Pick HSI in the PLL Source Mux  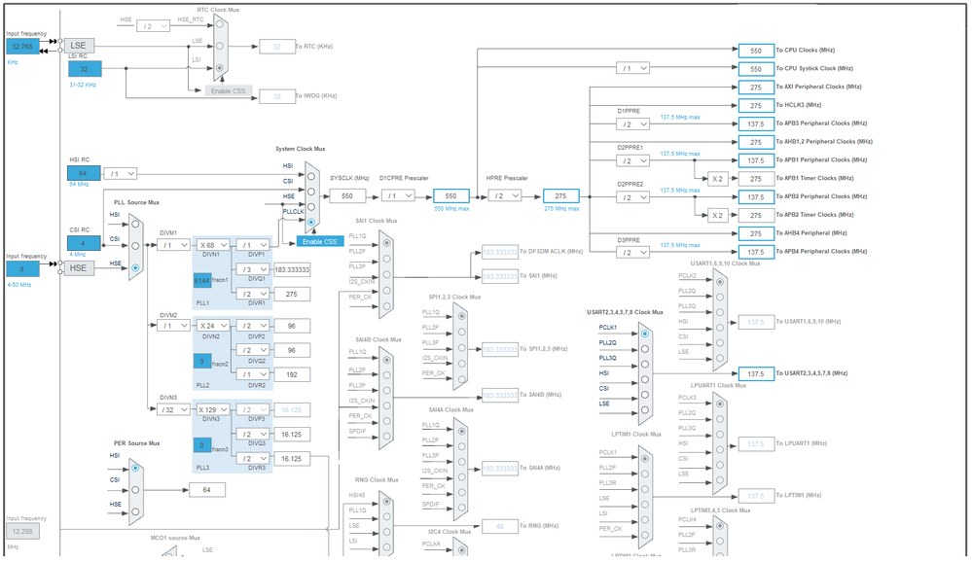tap(135, 224)
